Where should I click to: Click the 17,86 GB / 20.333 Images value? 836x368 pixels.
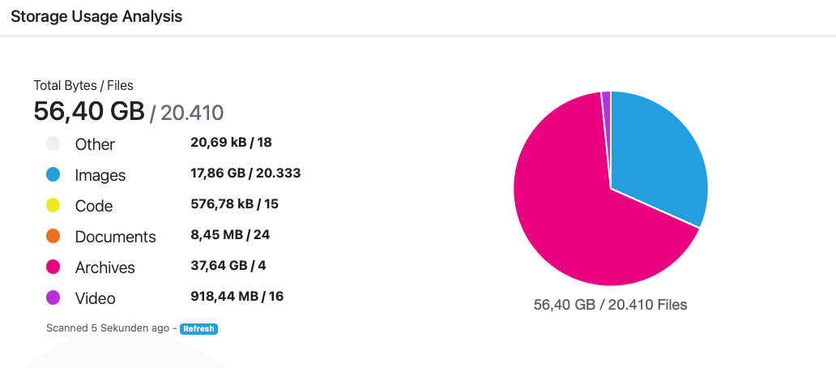tap(245, 173)
